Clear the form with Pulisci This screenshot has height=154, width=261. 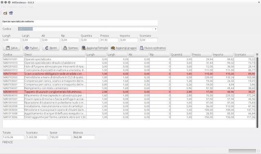click(31, 48)
